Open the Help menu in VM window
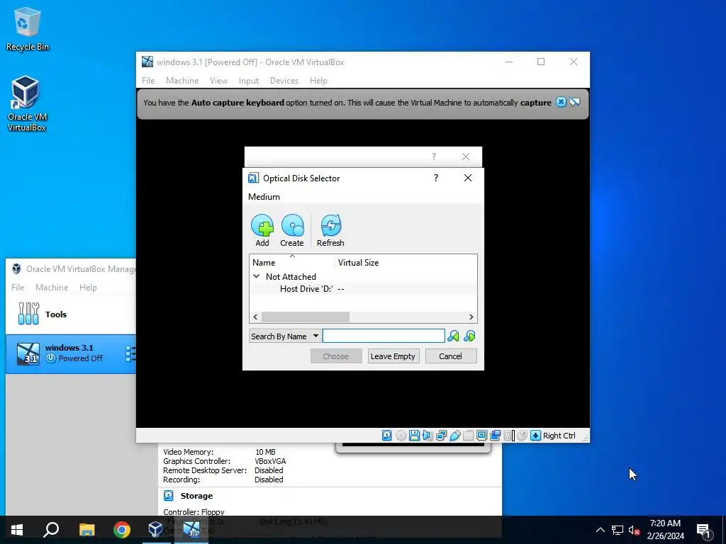The width and height of the screenshot is (726, 544). [318, 81]
